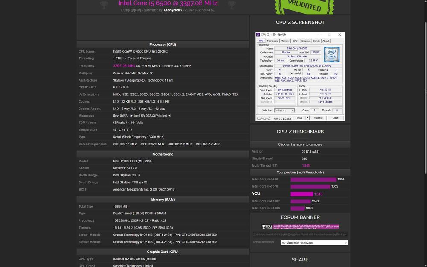Click the motherboard model 'MSI H110M ECO (MS-7994)'
Screen dimensions: 427x267
133,161
